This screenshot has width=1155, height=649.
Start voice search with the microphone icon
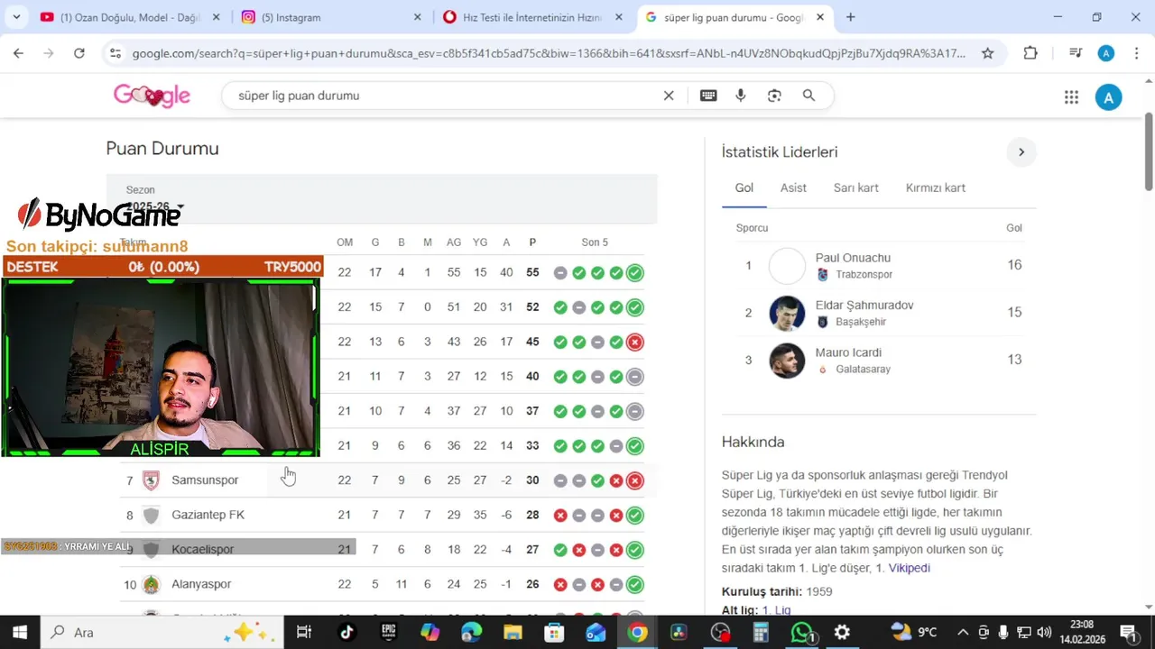(x=741, y=96)
